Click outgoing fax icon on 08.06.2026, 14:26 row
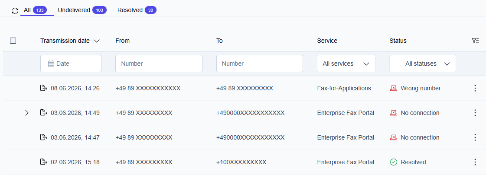This screenshot has height=175, width=486. [44, 88]
